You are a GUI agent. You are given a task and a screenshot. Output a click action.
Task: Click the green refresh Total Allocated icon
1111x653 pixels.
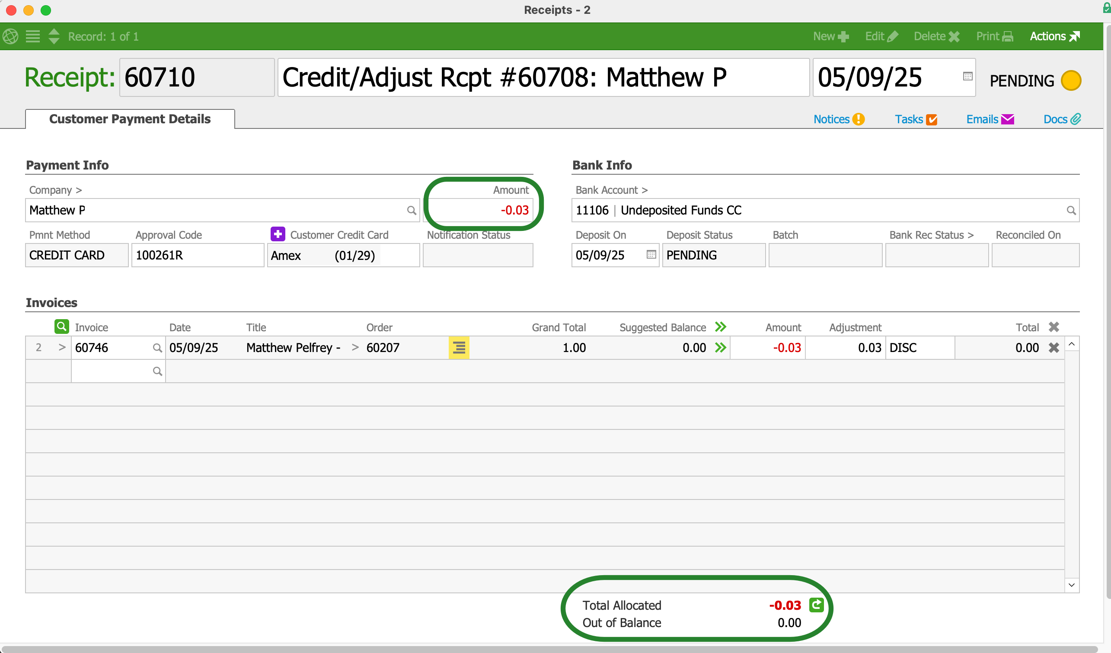(x=816, y=605)
